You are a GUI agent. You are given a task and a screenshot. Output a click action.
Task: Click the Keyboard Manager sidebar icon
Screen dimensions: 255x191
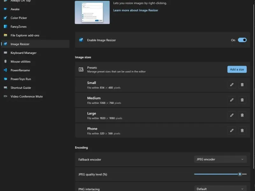[x=5, y=53]
